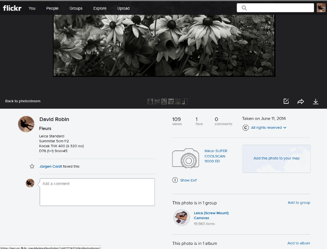Viewport: 327px width, 249px height.
Task: Click the share arrow icon
Action: (x=301, y=101)
